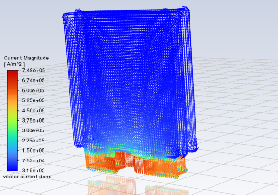
Task: Click the '[ A/m^2 ]' units label
Action: (14, 64)
